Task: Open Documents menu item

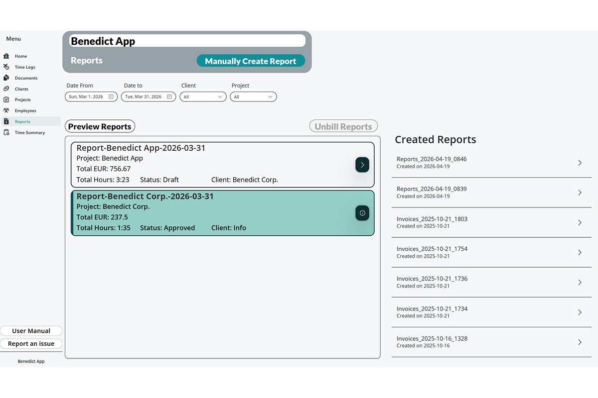Action: point(30,78)
